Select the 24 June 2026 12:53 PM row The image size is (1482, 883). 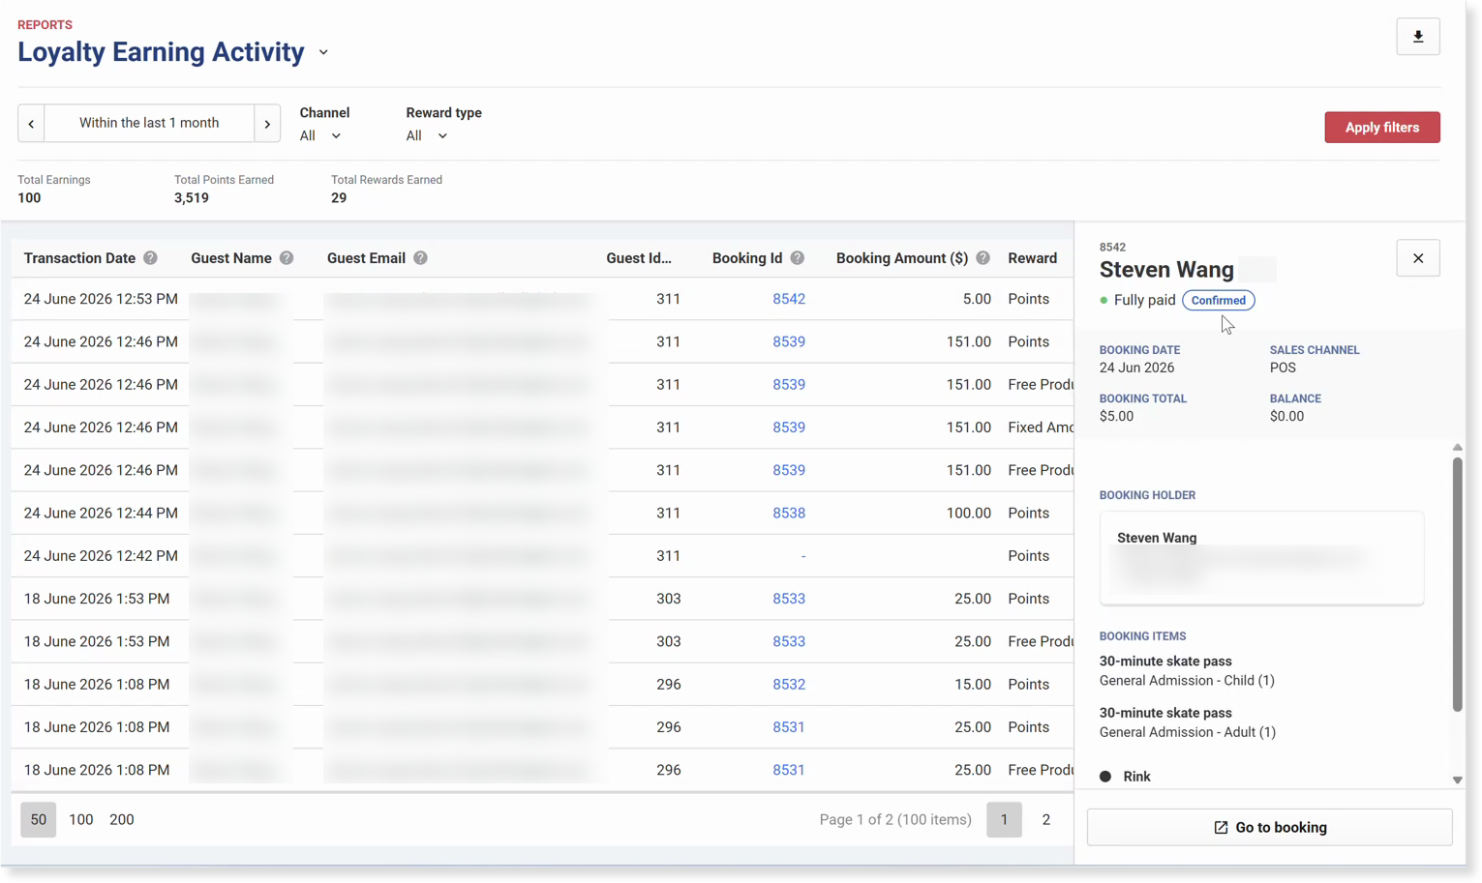pyautogui.click(x=542, y=299)
